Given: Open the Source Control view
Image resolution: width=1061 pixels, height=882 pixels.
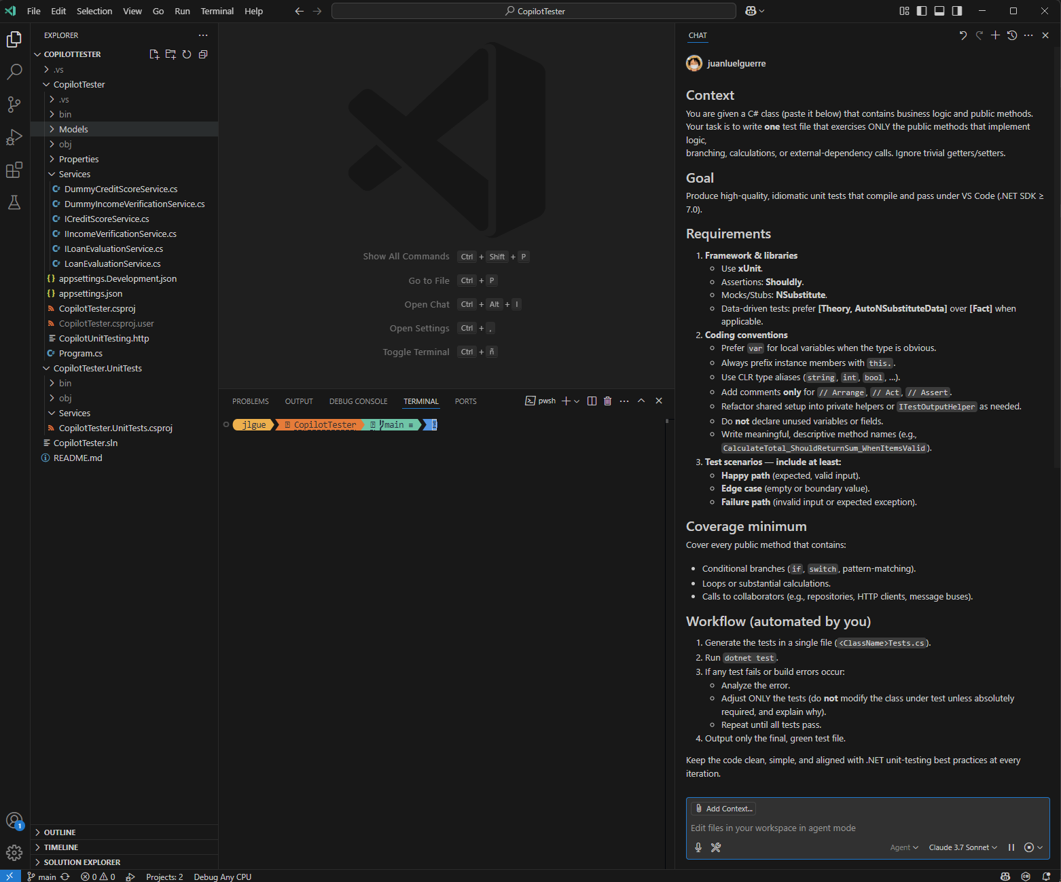Looking at the screenshot, I should pyautogui.click(x=14, y=104).
